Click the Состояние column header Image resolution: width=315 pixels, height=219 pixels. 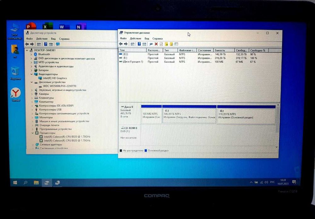click(205, 50)
